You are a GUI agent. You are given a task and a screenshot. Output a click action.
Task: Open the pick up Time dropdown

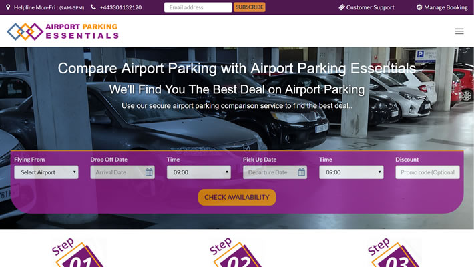point(351,172)
